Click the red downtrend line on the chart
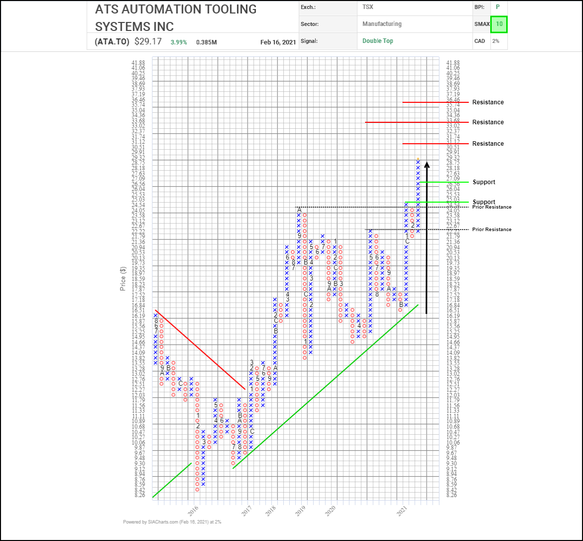Viewport: 583px width, 541px height. tap(199, 349)
